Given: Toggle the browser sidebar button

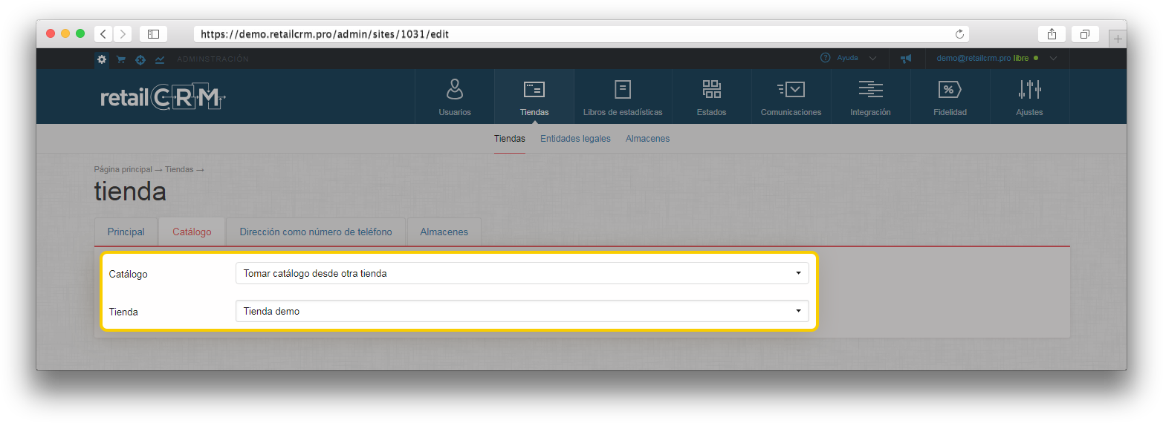Looking at the screenshot, I should point(153,34).
